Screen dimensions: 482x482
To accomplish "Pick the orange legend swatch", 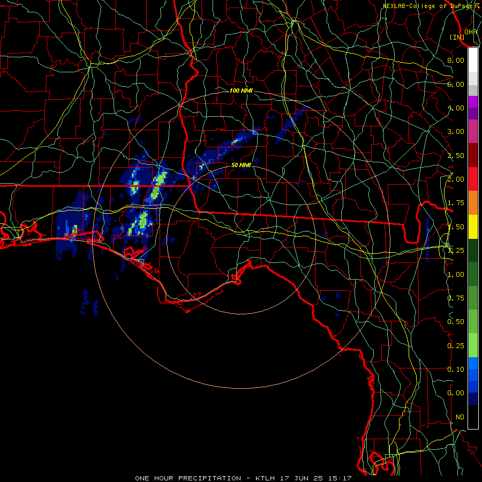I will point(473,203).
